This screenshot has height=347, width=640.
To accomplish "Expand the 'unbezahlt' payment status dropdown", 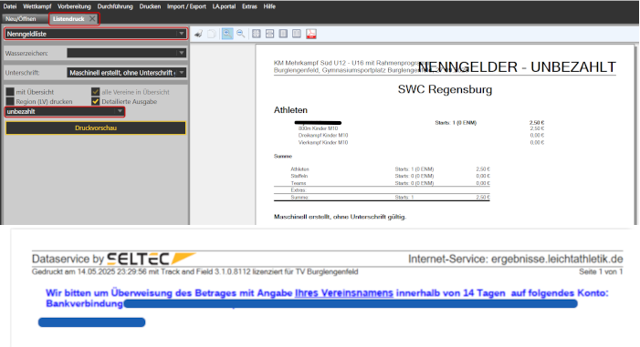I will (x=65, y=112).
